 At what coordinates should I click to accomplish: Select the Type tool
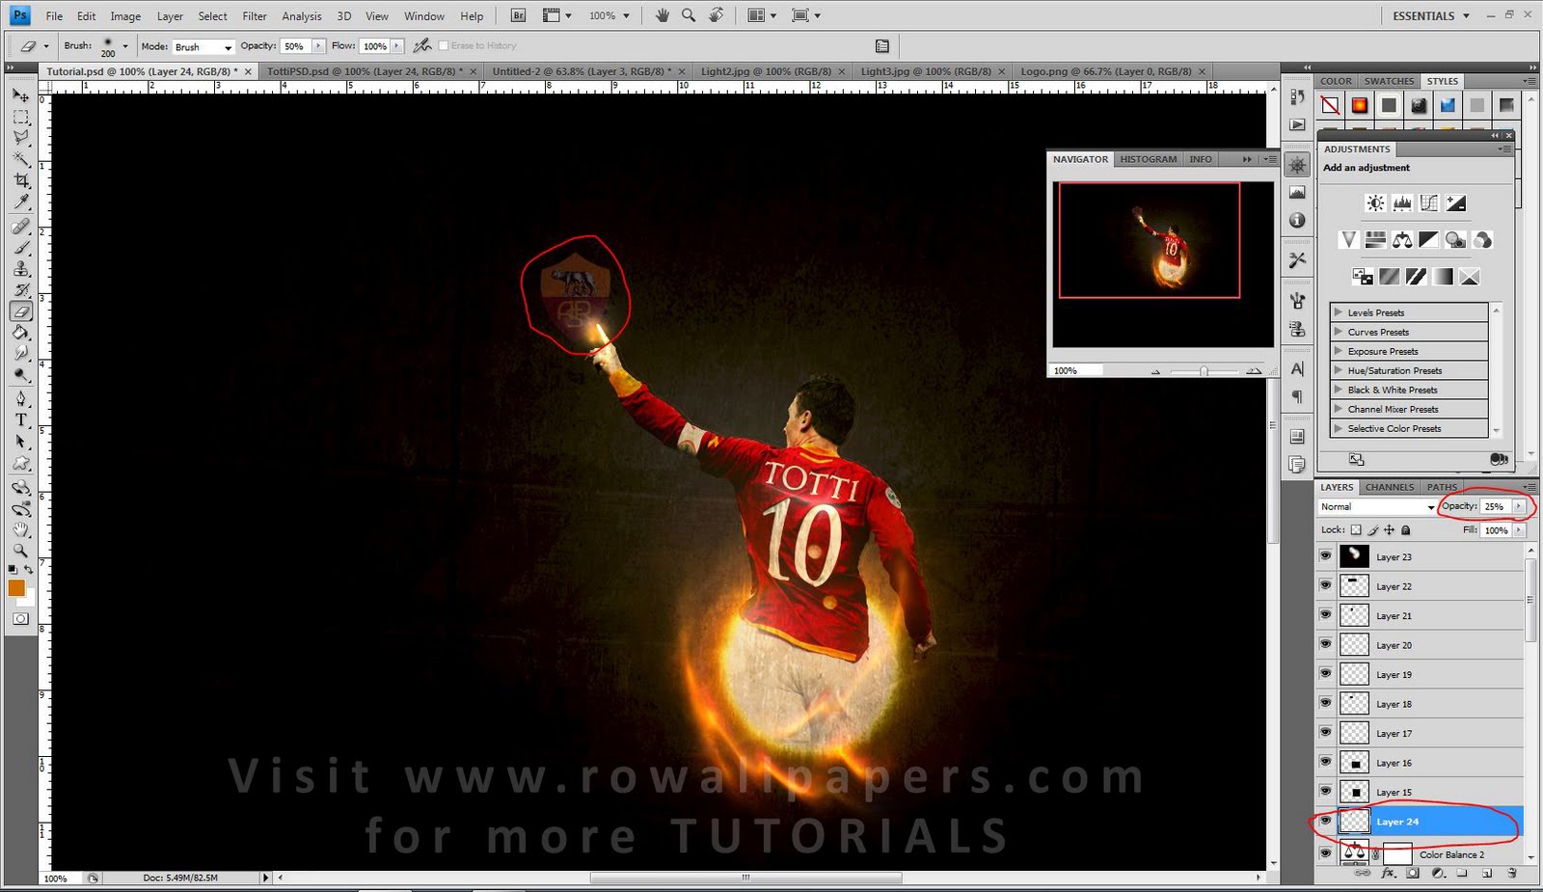[x=20, y=420]
